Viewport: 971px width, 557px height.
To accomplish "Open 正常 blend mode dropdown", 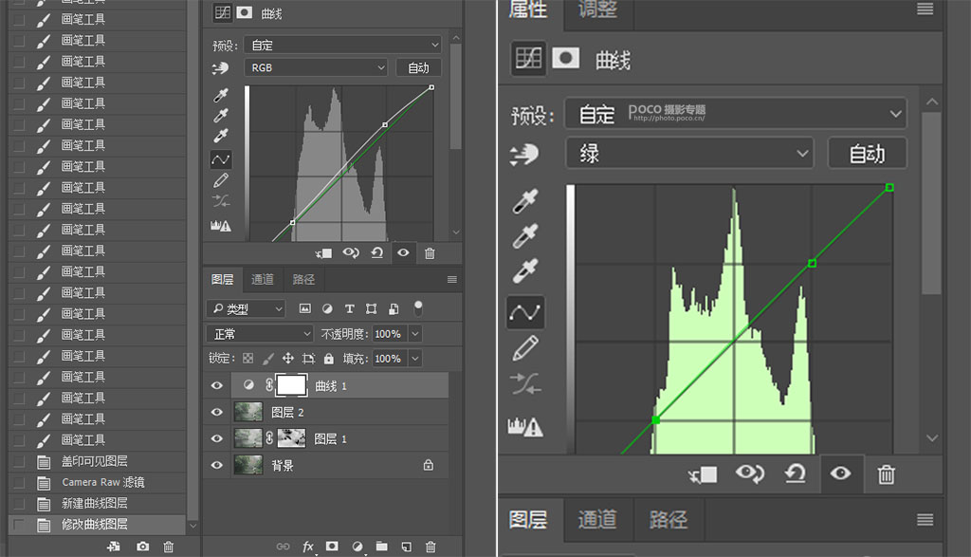I will 260,334.
